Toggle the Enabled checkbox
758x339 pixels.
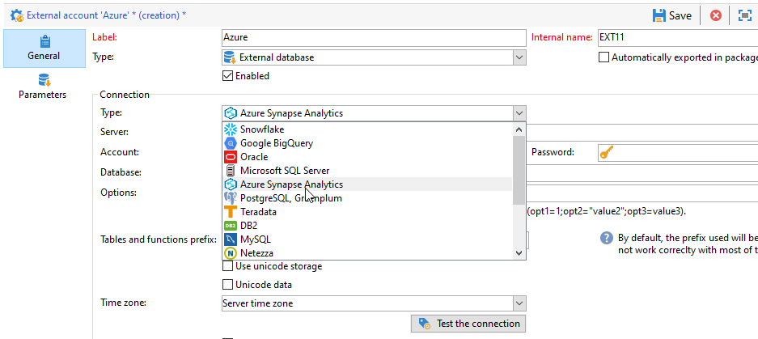click(227, 76)
